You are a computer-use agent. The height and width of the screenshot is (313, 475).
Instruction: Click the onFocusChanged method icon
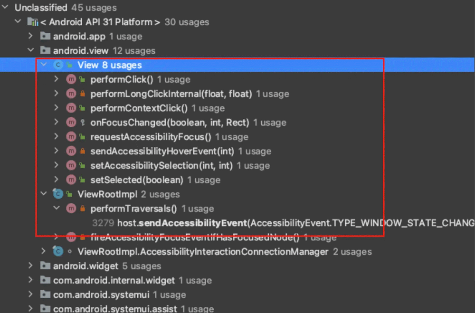click(x=71, y=123)
